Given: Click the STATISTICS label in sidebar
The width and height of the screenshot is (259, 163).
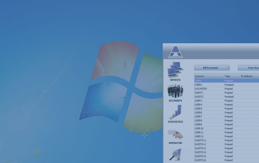Looking at the screenshot, I should [x=175, y=122].
